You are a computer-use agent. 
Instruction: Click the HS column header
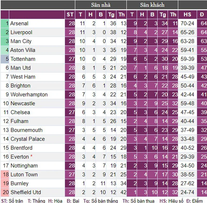pyautogui.click(x=187, y=15)
